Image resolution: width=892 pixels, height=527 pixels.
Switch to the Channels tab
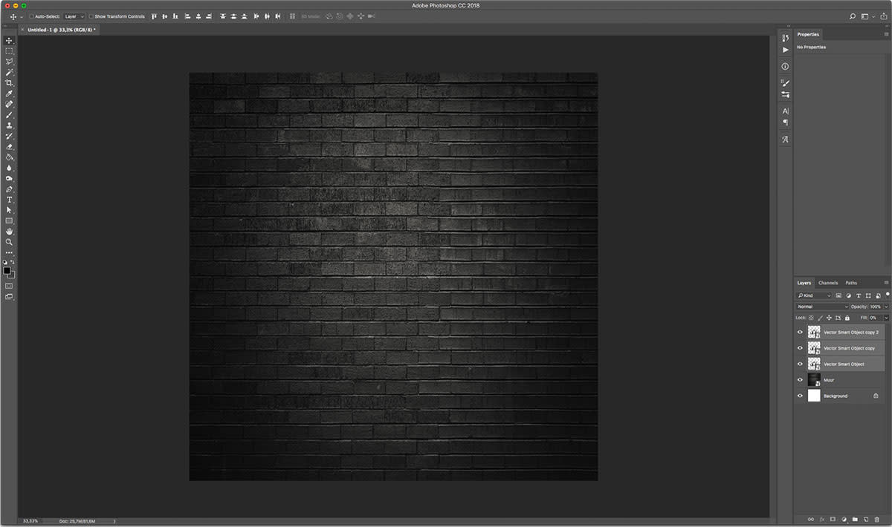point(828,283)
